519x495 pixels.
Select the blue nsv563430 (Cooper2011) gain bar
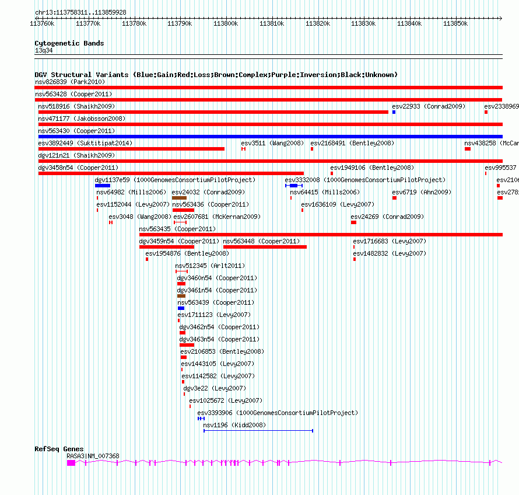click(271, 137)
